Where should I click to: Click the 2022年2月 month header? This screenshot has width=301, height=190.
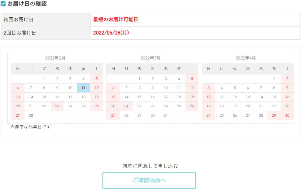tap(55, 58)
